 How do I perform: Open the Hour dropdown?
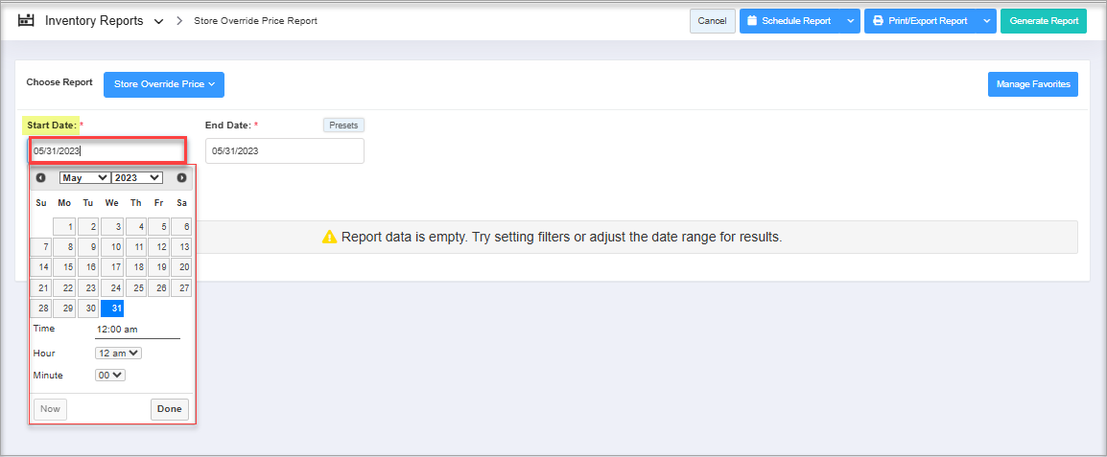point(118,353)
